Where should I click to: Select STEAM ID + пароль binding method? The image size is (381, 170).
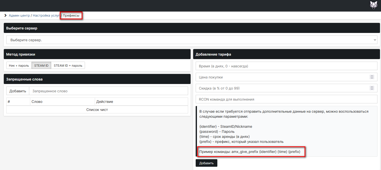(x=68, y=65)
